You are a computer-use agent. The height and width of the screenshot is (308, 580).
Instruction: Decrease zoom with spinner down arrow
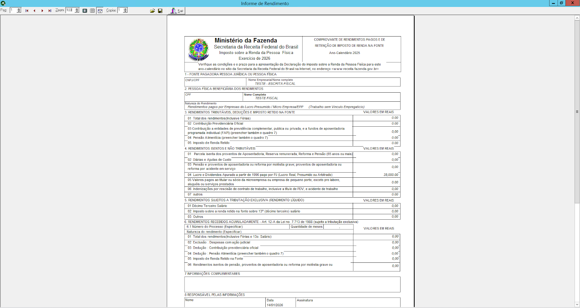coord(77,12)
